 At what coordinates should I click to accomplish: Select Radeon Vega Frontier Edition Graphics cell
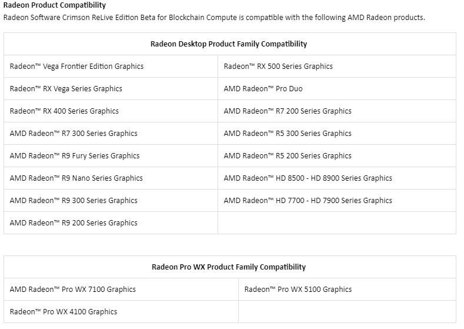76,67
